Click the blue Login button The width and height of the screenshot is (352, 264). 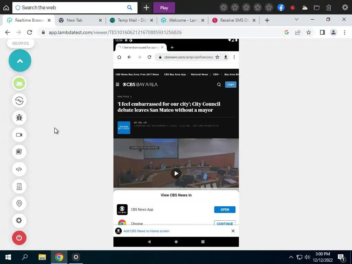pos(231,85)
